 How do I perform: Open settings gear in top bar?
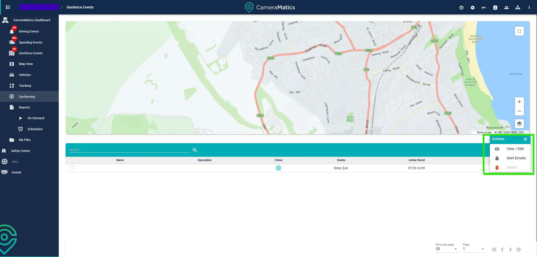coord(473,8)
